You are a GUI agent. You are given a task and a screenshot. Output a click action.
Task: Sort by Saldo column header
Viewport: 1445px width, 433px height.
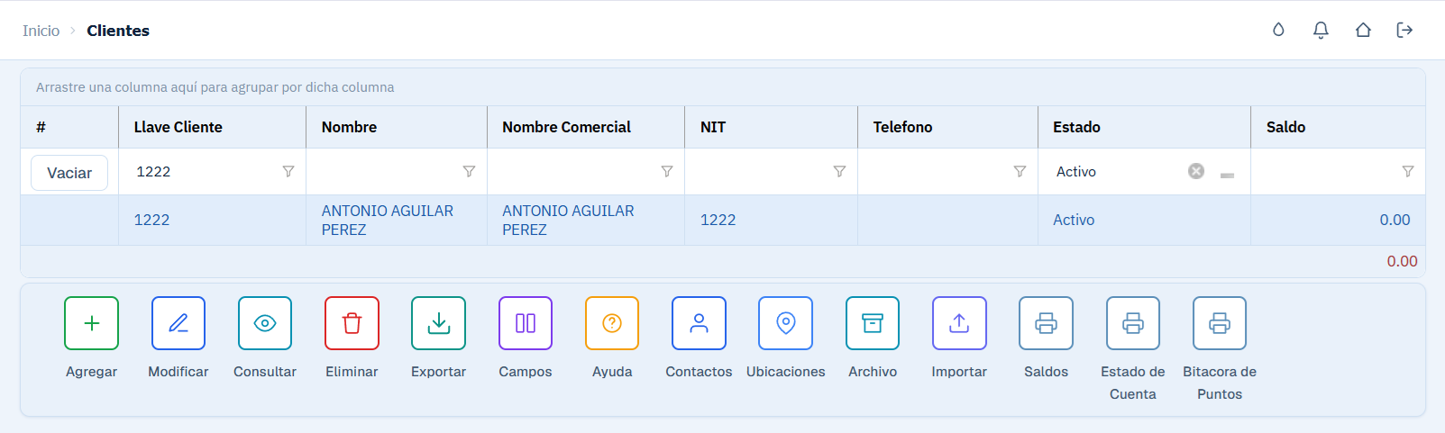tap(1338, 127)
